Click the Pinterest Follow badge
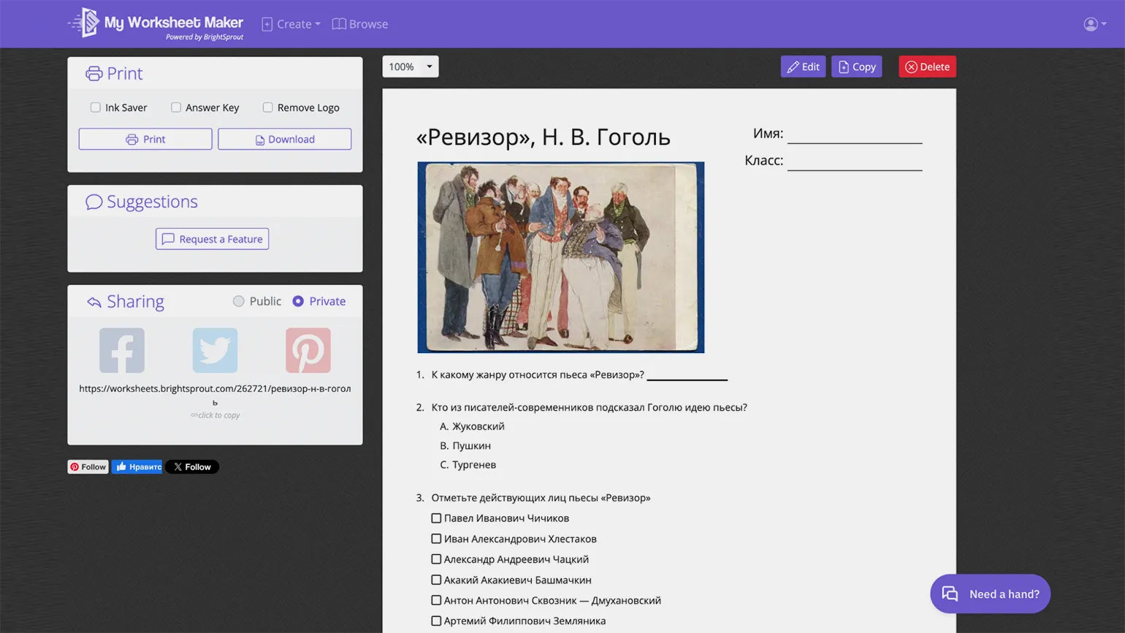This screenshot has height=633, width=1125. 88,467
